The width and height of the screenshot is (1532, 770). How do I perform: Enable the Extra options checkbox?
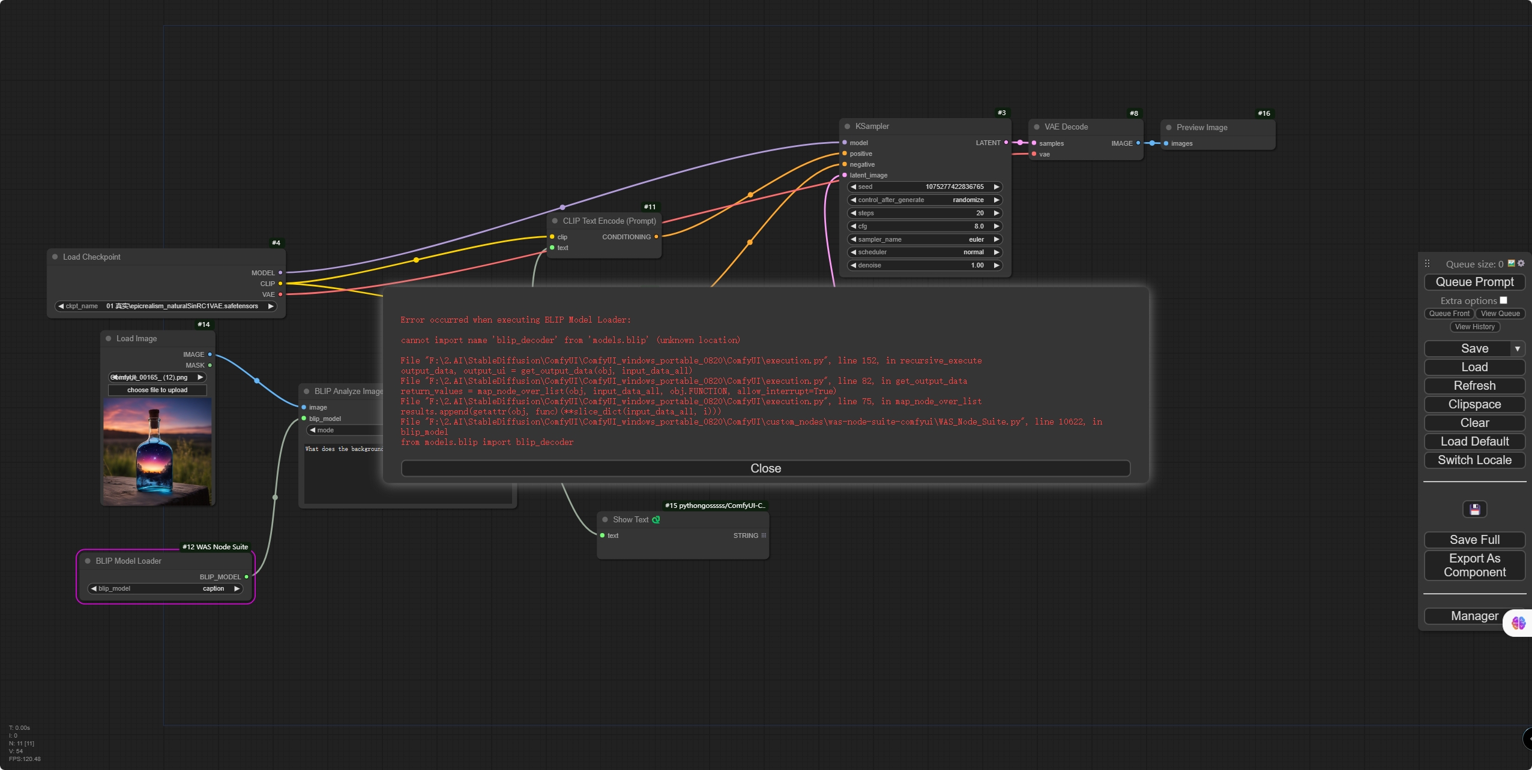(1504, 300)
